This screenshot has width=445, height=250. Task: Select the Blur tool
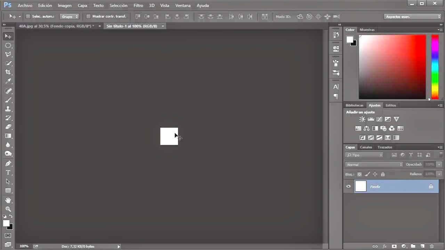(x=8, y=145)
